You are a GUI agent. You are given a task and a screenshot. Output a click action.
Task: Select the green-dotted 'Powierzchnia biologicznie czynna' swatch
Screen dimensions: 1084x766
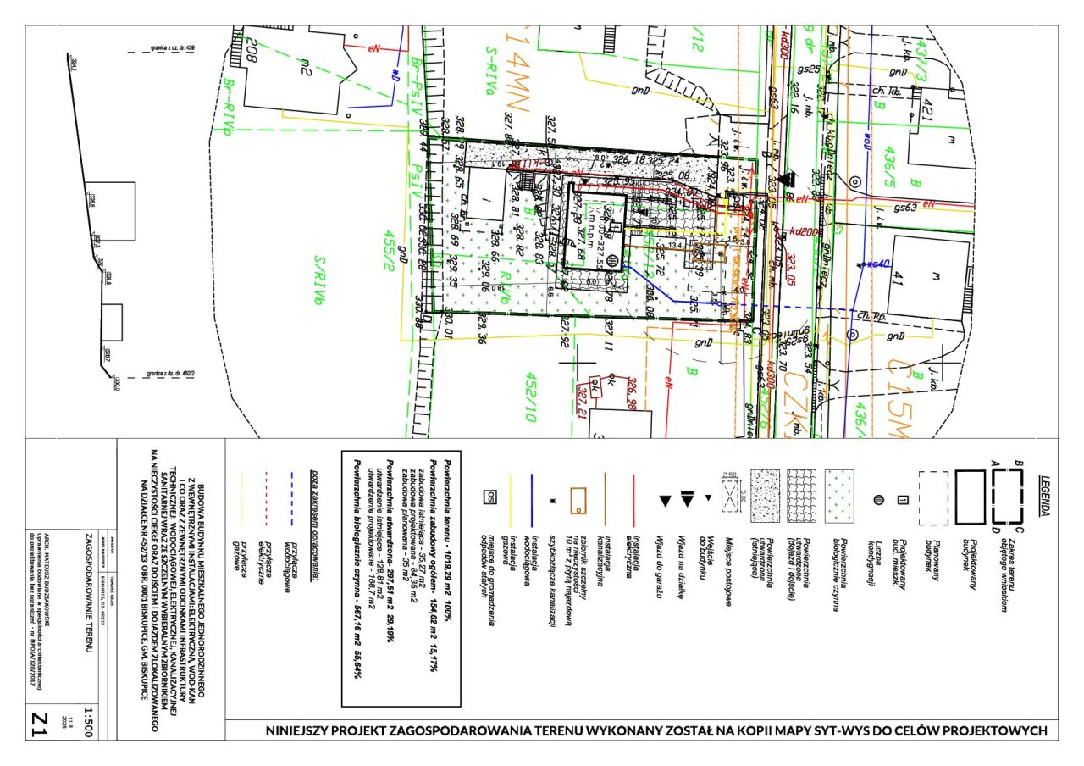click(839, 498)
